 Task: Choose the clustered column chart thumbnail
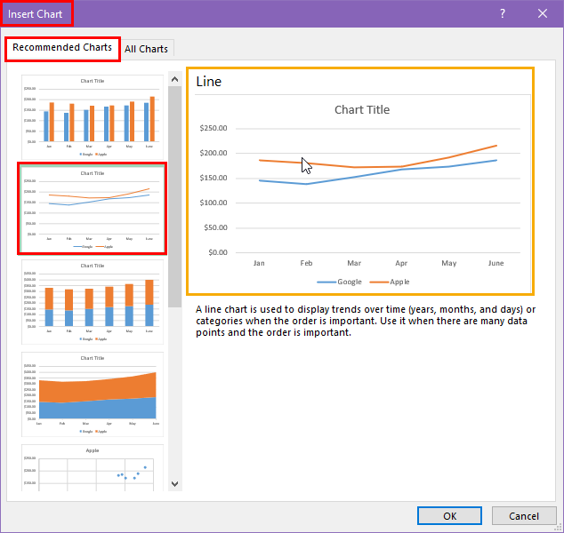click(93, 117)
